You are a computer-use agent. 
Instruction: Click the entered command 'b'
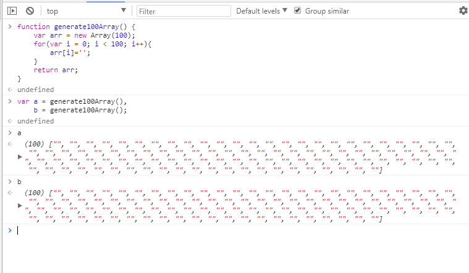pyautogui.click(x=19, y=182)
